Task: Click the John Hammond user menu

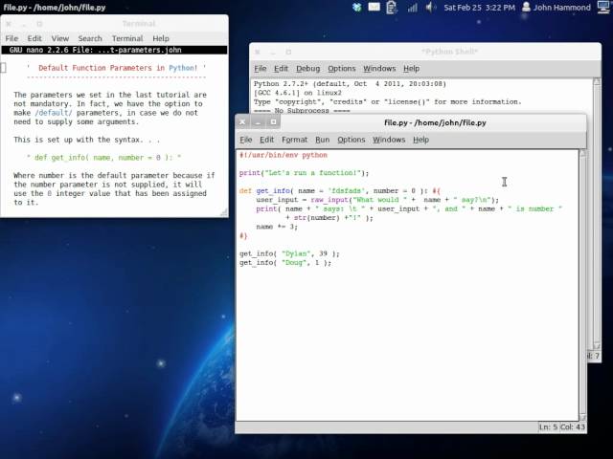Action: (556, 7)
